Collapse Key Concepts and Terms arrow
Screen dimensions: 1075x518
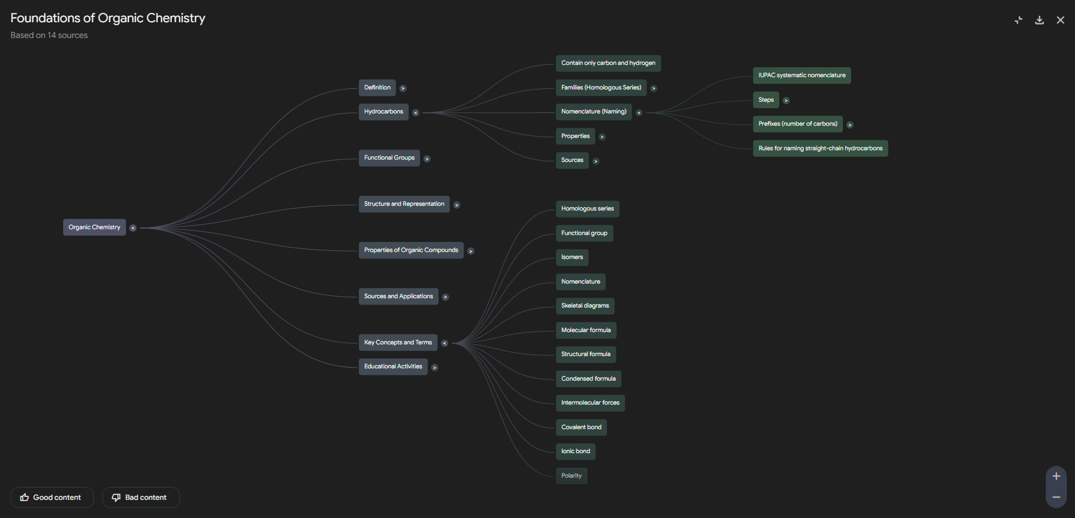point(444,343)
